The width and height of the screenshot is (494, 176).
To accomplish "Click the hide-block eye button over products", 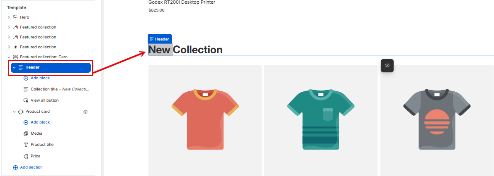I will tap(387, 66).
